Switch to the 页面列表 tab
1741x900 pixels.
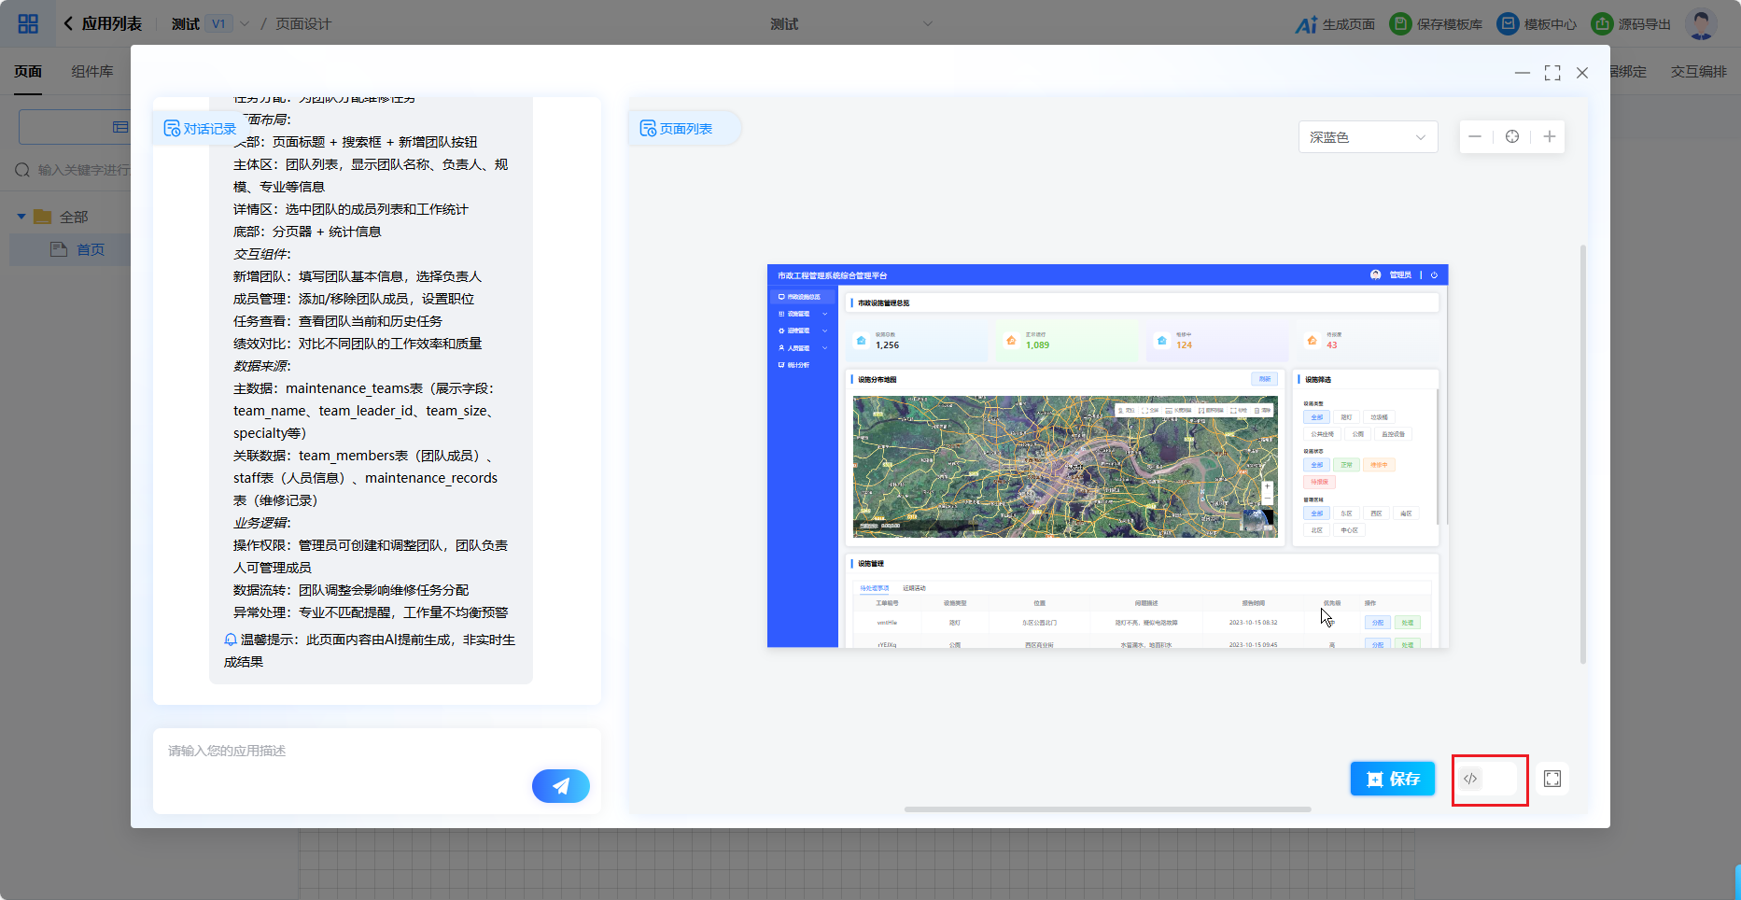(677, 129)
